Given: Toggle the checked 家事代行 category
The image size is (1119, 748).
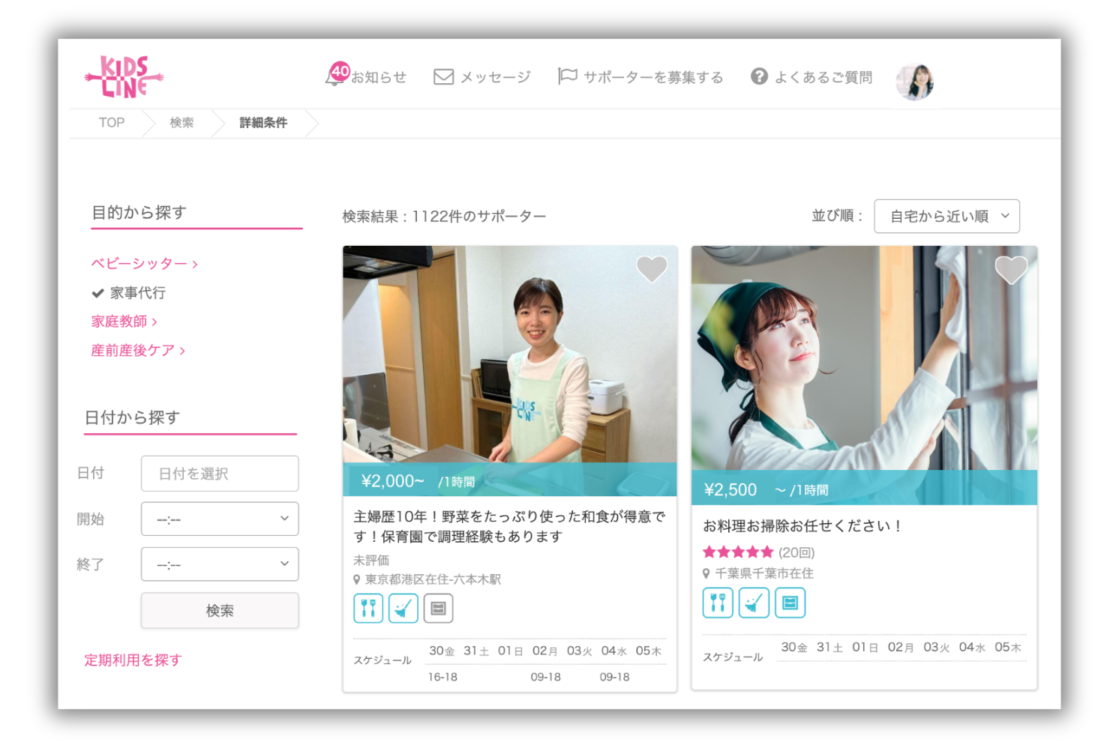Looking at the screenshot, I should [129, 293].
